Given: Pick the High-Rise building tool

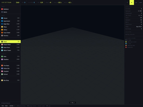Looking at the screenshot, I should click(10, 24).
